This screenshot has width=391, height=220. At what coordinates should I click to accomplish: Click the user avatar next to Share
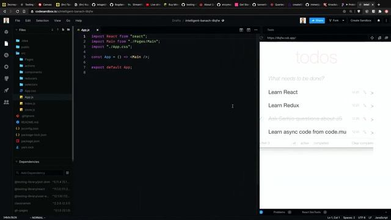[303, 20]
